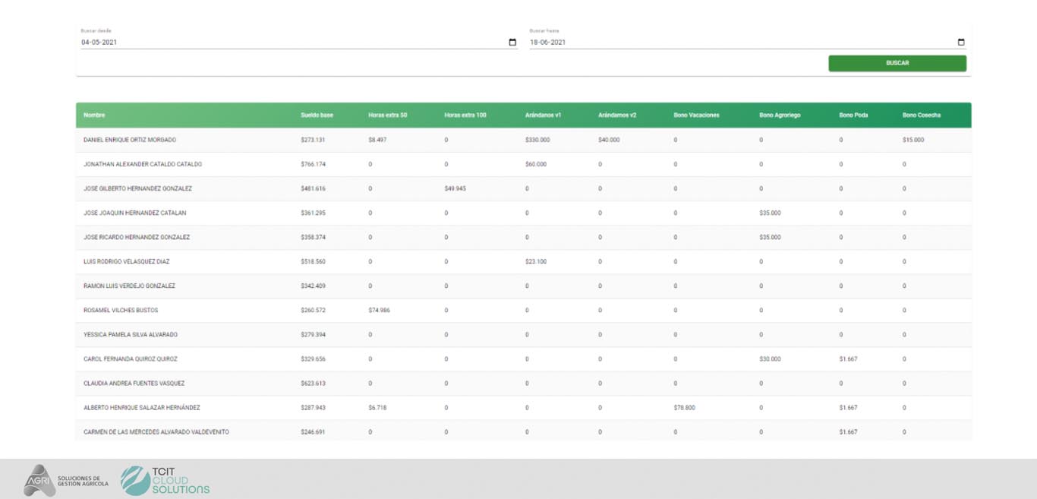
Task: Select the Bono Vacaciones column header
Action: click(x=696, y=115)
